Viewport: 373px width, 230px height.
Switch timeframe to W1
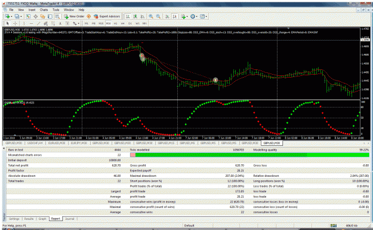137,23
